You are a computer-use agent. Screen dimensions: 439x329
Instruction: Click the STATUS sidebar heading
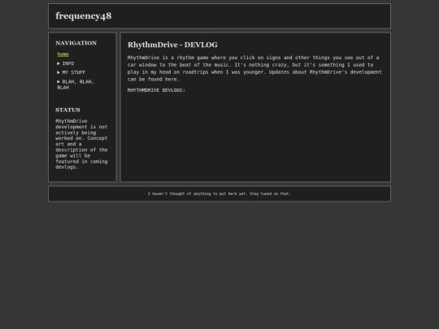tap(67, 110)
